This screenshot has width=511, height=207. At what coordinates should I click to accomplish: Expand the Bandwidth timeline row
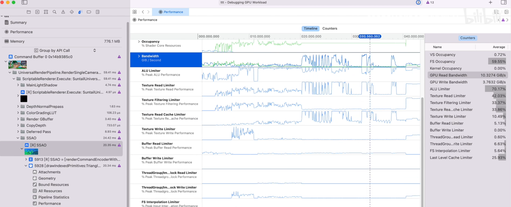(139, 56)
